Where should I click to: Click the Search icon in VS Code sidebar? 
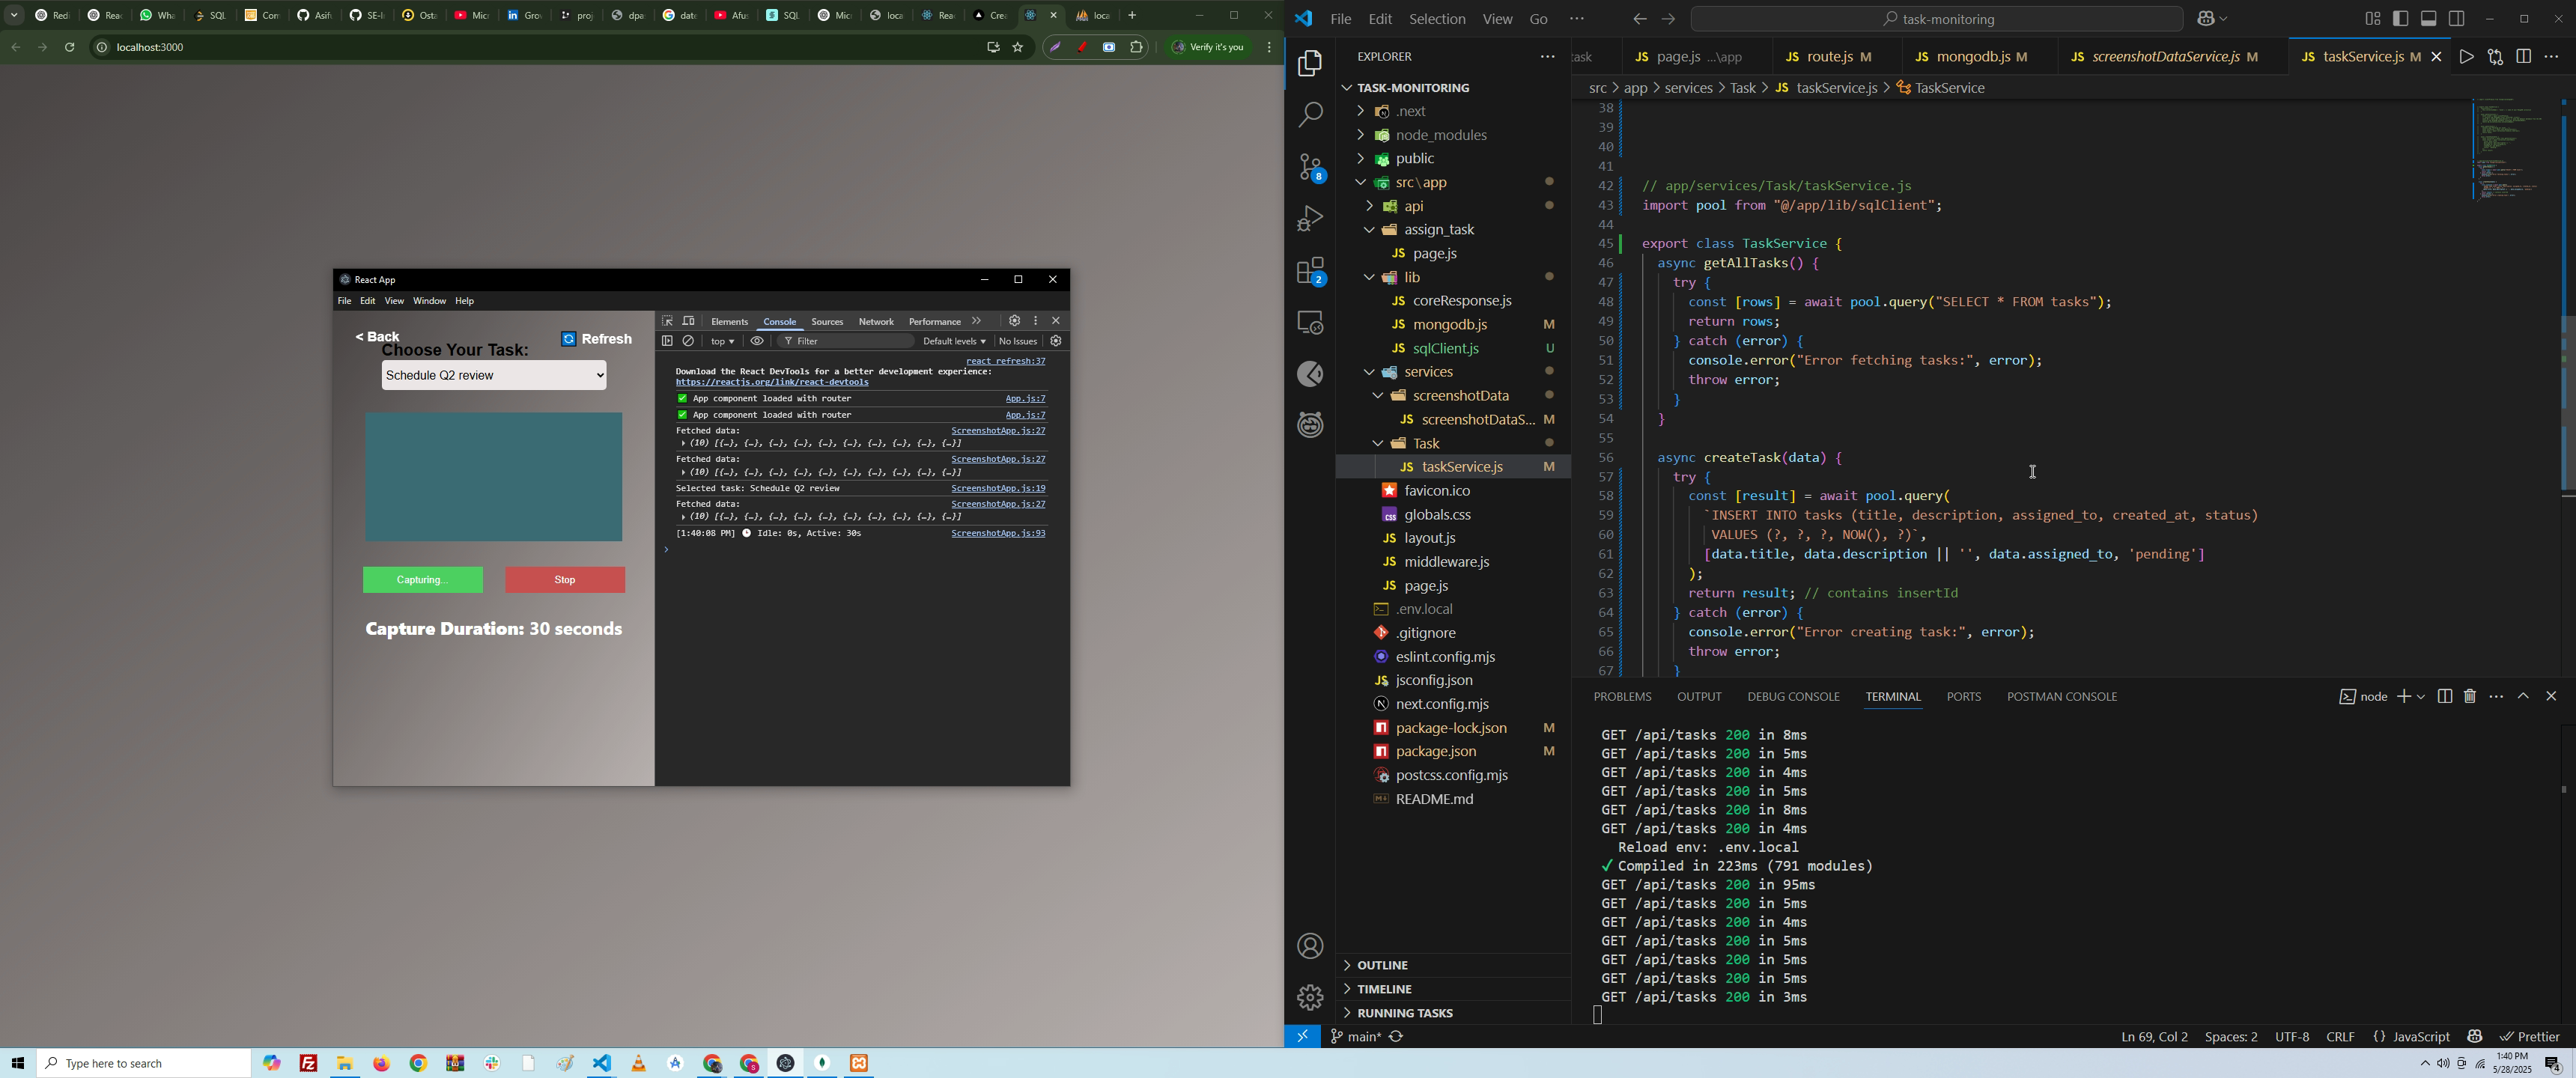(x=1310, y=115)
